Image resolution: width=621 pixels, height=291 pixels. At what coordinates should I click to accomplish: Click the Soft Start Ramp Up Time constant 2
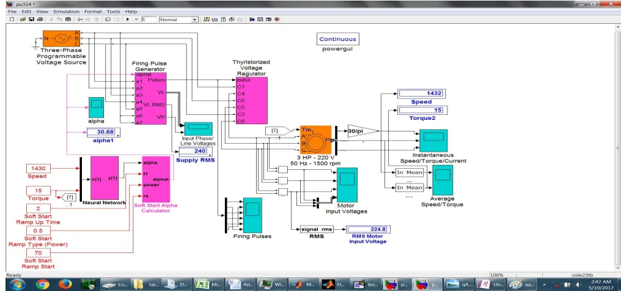coord(39,208)
